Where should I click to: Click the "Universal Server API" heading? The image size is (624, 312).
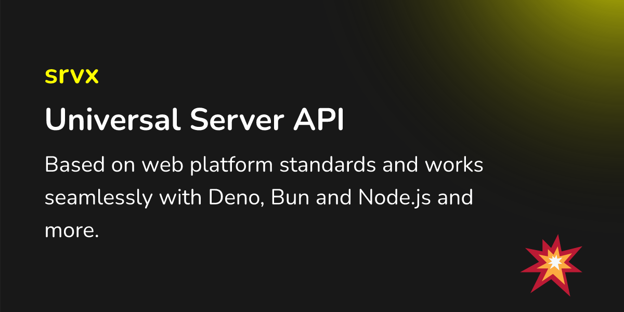coord(194,121)
